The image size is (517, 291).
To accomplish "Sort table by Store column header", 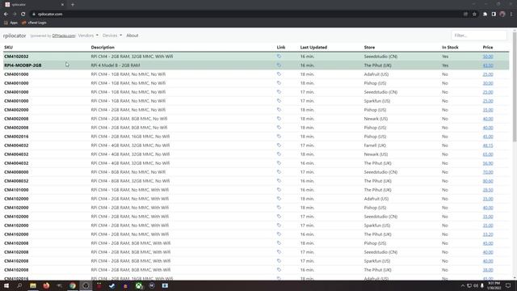I will tap(369, 47).
